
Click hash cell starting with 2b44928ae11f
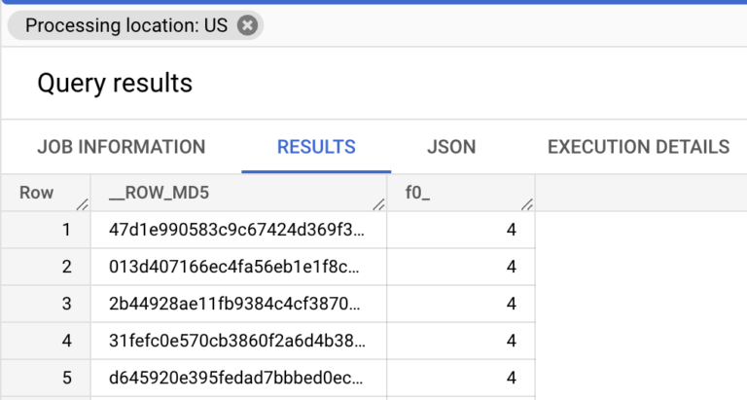click(238, 304)
